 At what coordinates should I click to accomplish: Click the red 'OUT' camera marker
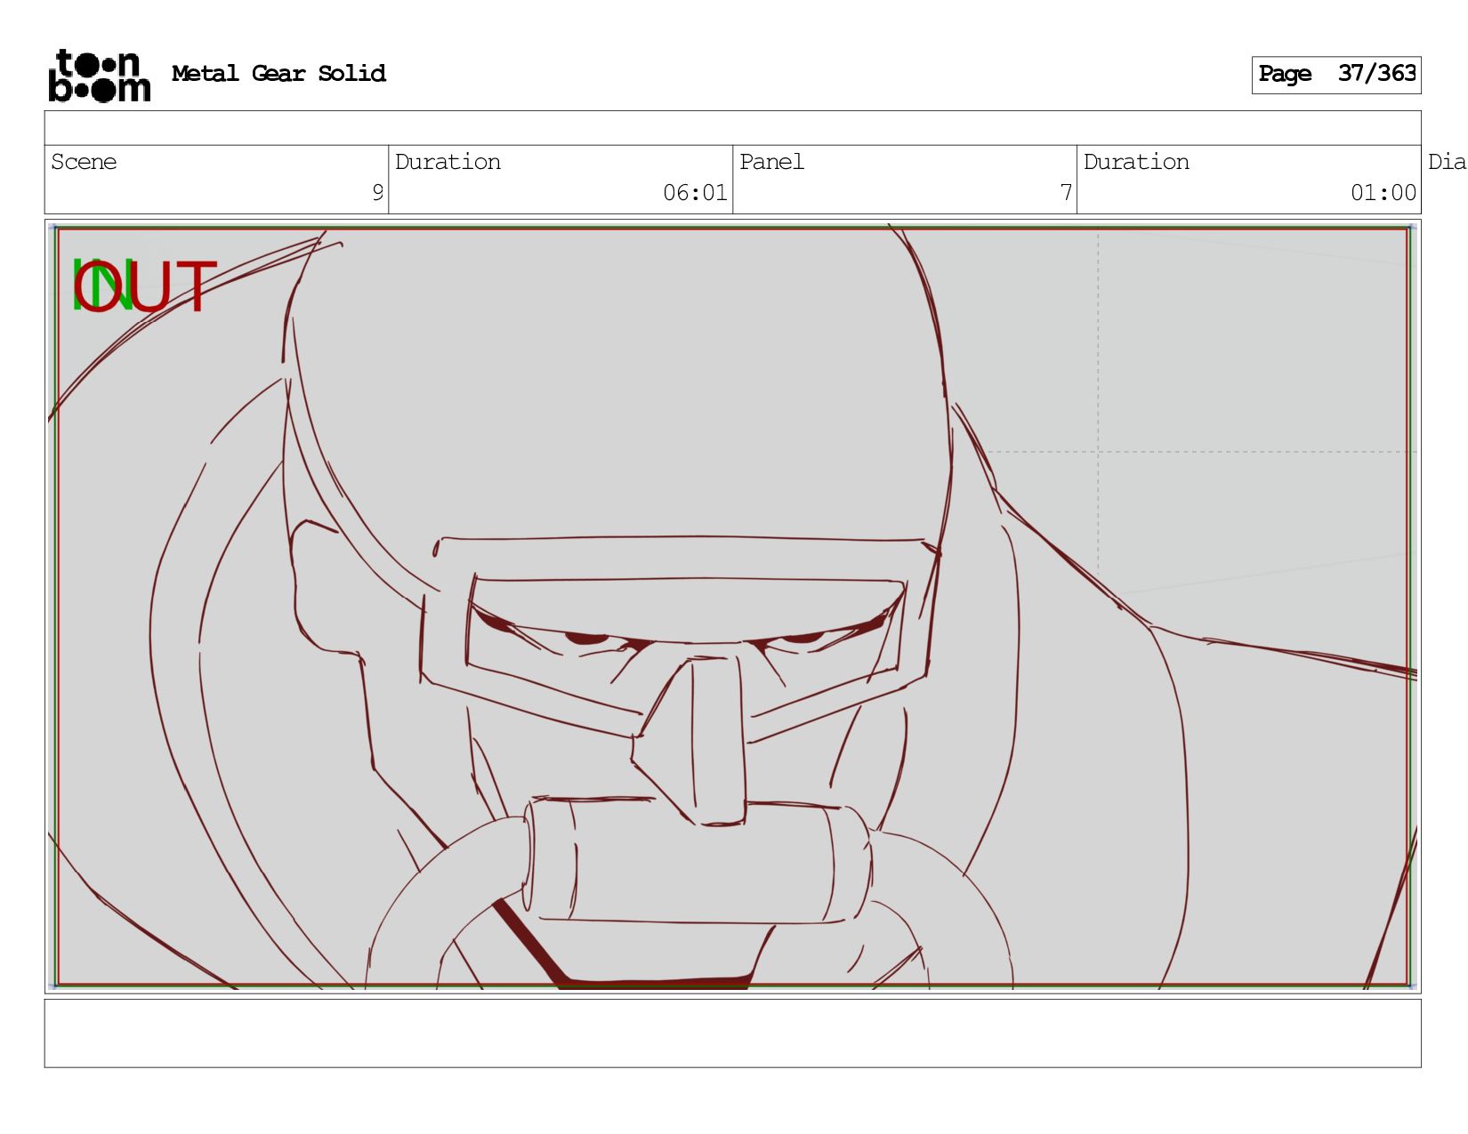pyautogui.click(x=145, y=286)
